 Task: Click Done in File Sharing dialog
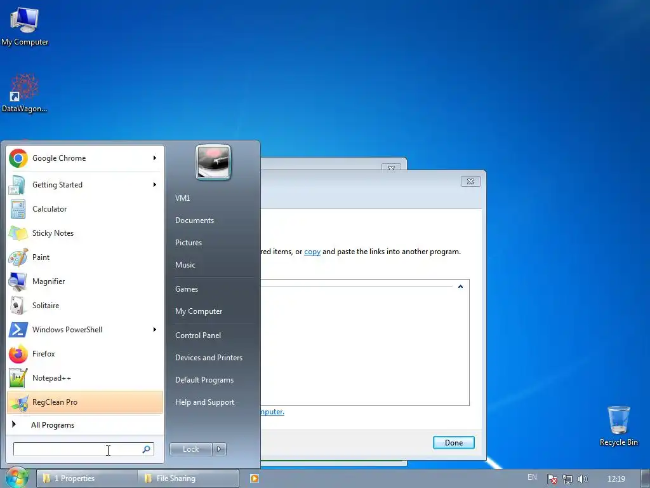[453, 443]
